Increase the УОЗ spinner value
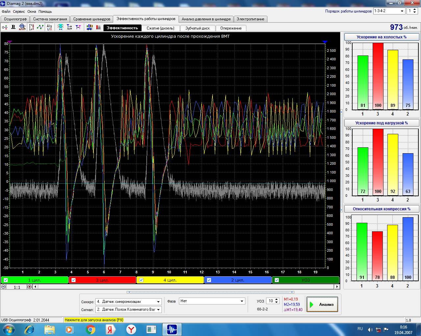Image resolution: width=421 pixels, height=336 pixels. point(277,299)
